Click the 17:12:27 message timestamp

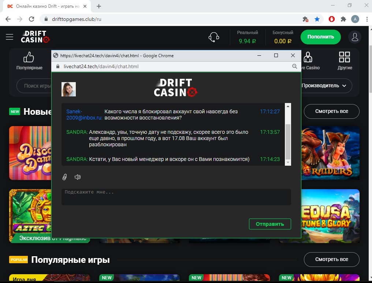click(270, 111)
